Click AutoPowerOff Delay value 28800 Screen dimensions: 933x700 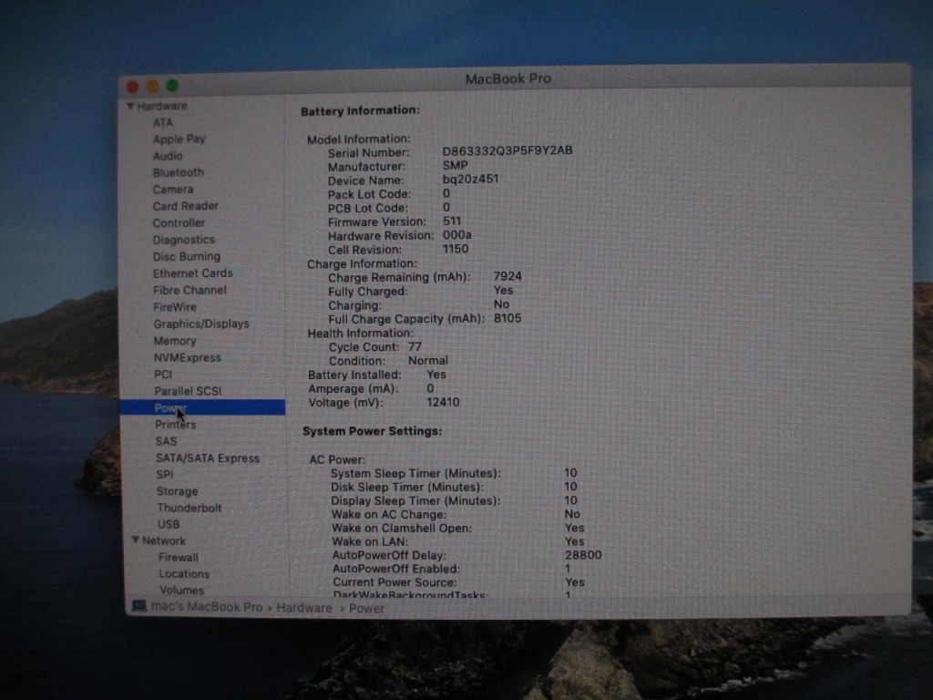click(582, 555)
